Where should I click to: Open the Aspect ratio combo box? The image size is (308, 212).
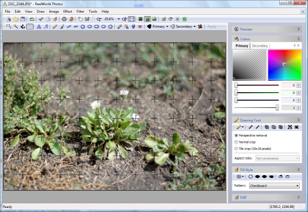tap(277, 158)
